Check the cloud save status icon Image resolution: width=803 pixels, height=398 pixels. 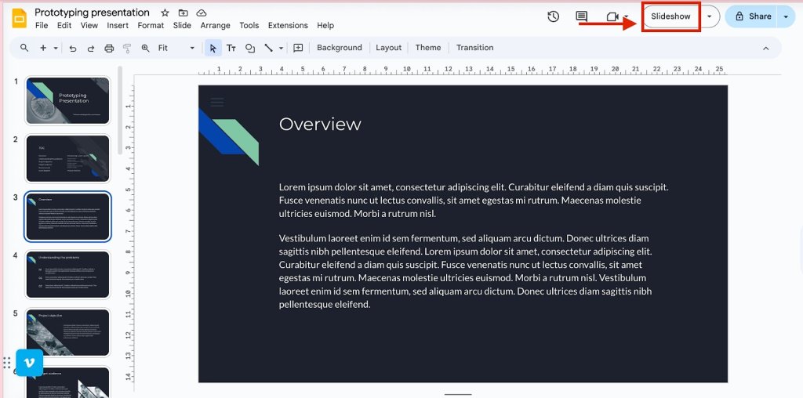tap(202, 13)
